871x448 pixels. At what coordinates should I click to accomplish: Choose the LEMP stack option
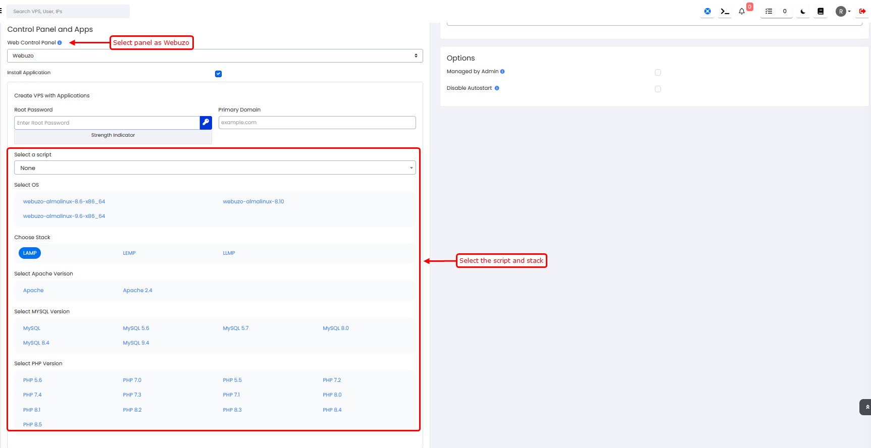129,253
